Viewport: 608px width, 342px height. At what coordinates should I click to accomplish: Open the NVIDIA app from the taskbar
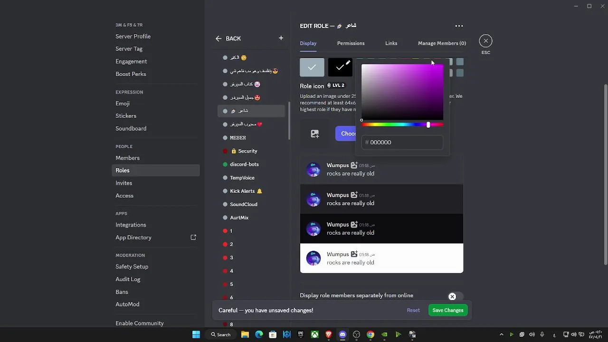click(384, 334)
